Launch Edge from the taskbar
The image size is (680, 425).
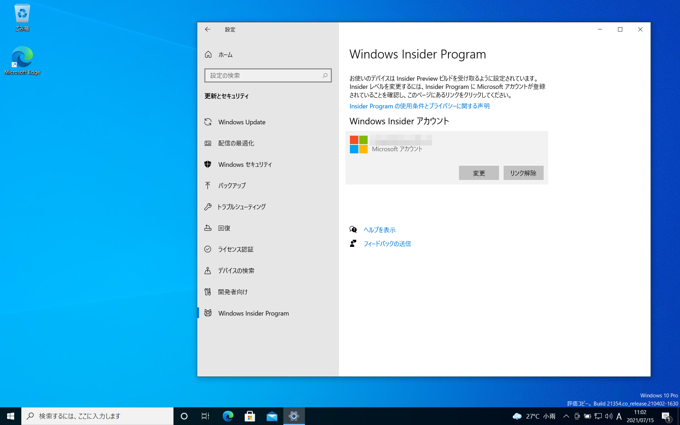click(228, 416)
